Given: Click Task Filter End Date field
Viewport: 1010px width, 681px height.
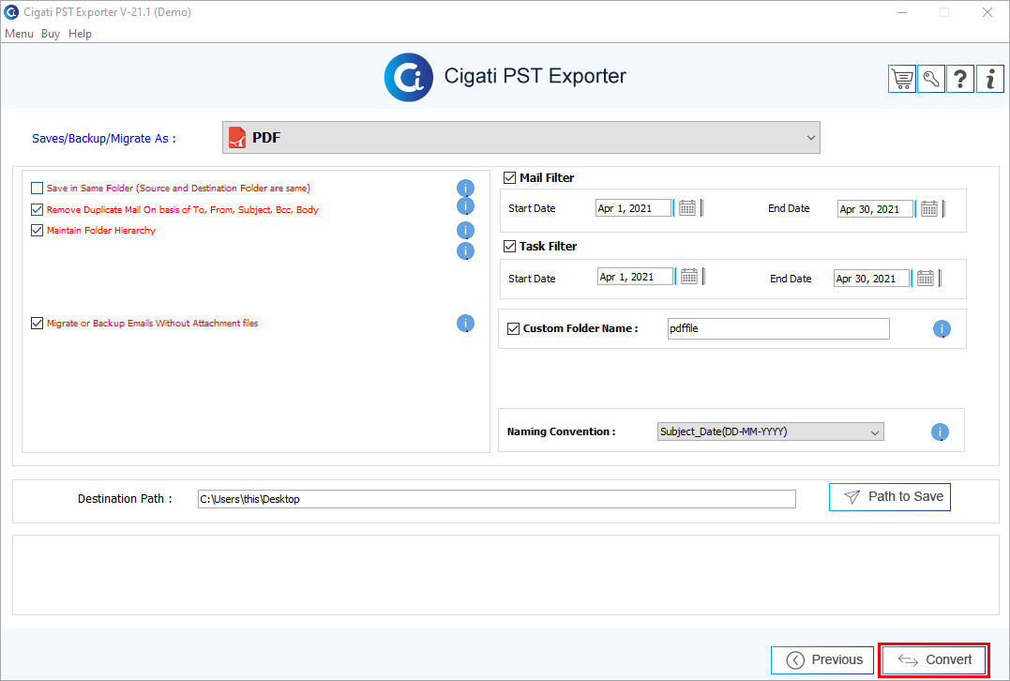Looking at the screenshot, I should coord(871,279).
